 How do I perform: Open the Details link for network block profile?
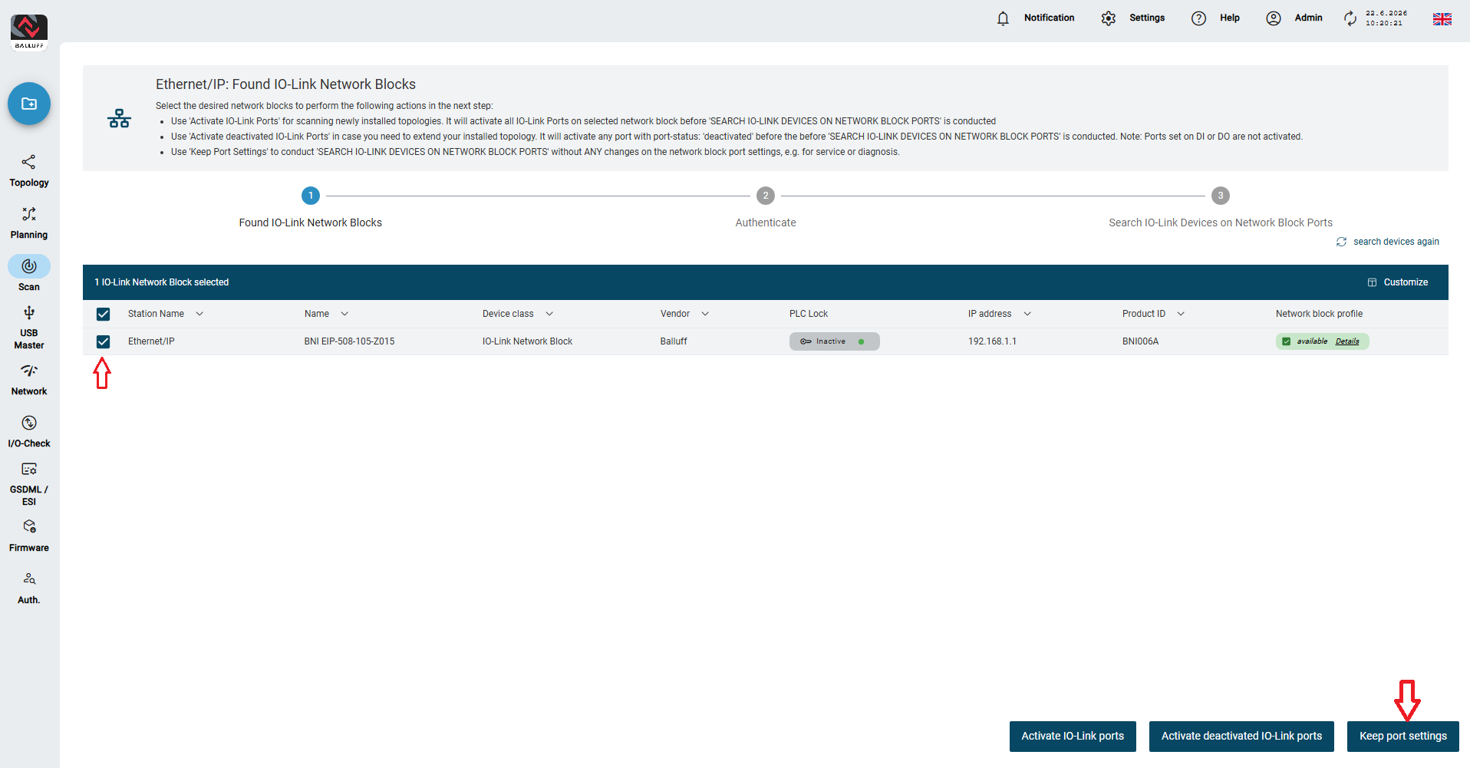click(1347, 341)
